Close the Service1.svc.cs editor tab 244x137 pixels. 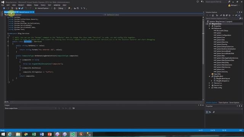click(x=33, y=12)
